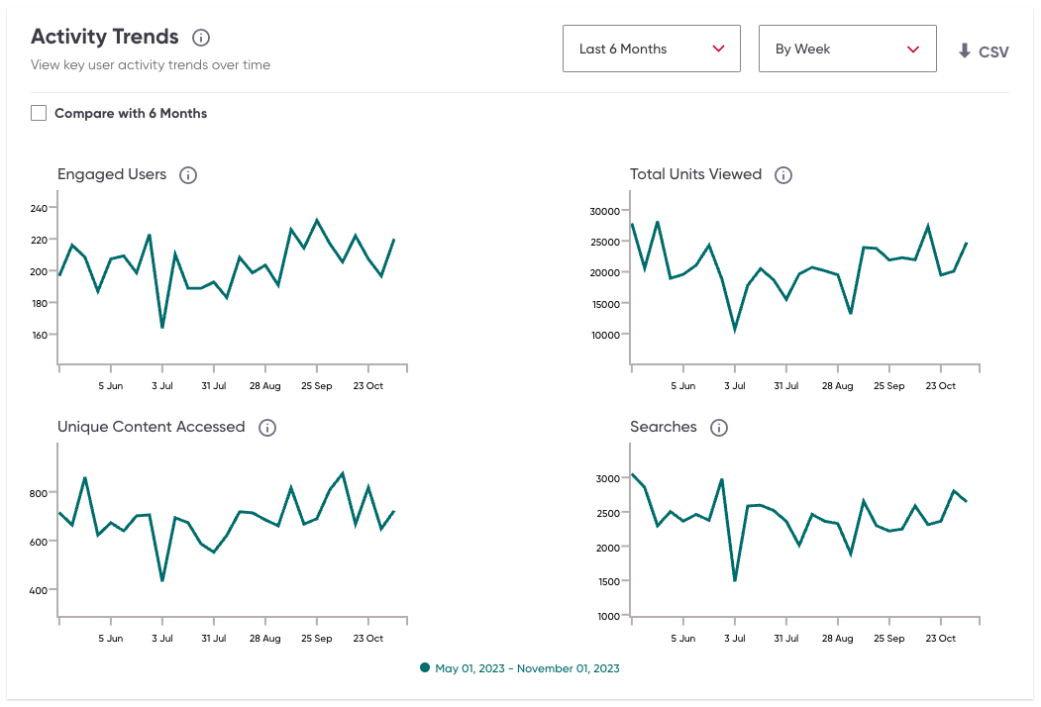
Task: Click the Unique Content Accessed chart title
Action: tap(152, 427)
